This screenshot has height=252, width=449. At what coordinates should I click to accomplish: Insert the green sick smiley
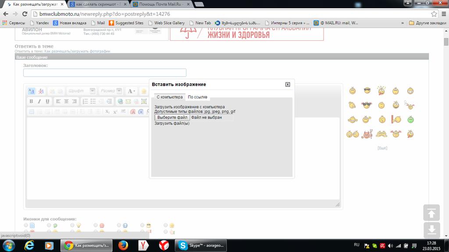pos(410,119)
